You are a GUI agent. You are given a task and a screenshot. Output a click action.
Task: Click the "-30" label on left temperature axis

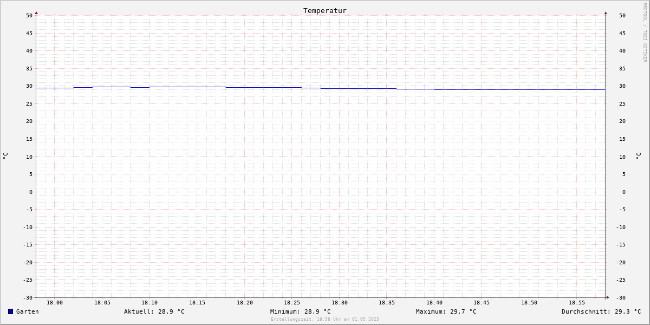pos(28,297)
